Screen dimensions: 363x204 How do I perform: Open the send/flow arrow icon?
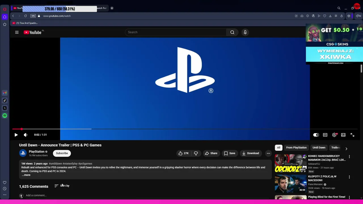(x=319, y=16)
